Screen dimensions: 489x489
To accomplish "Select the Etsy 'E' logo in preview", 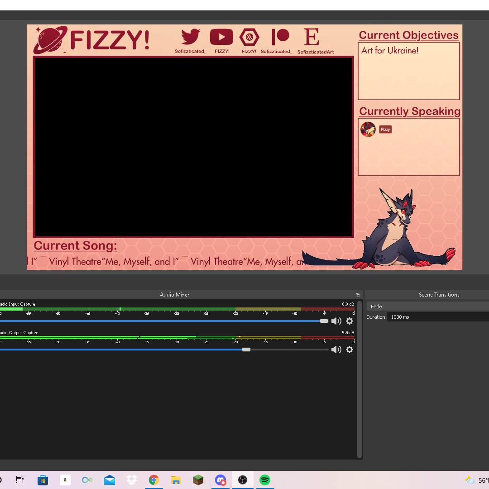I will pos(312,37).
